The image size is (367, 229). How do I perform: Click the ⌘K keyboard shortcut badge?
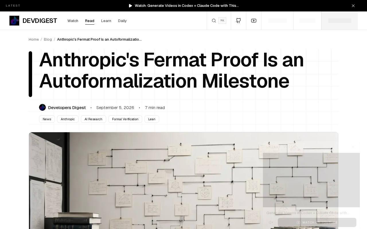[222, 21]
